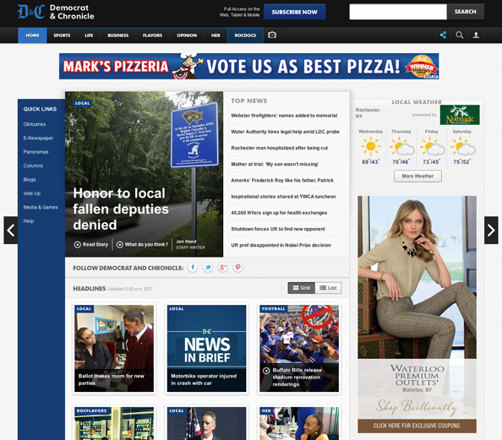Screen dimensions: 502x440
Task: Open the user account profile icon
Action: (x=476, y=35)
